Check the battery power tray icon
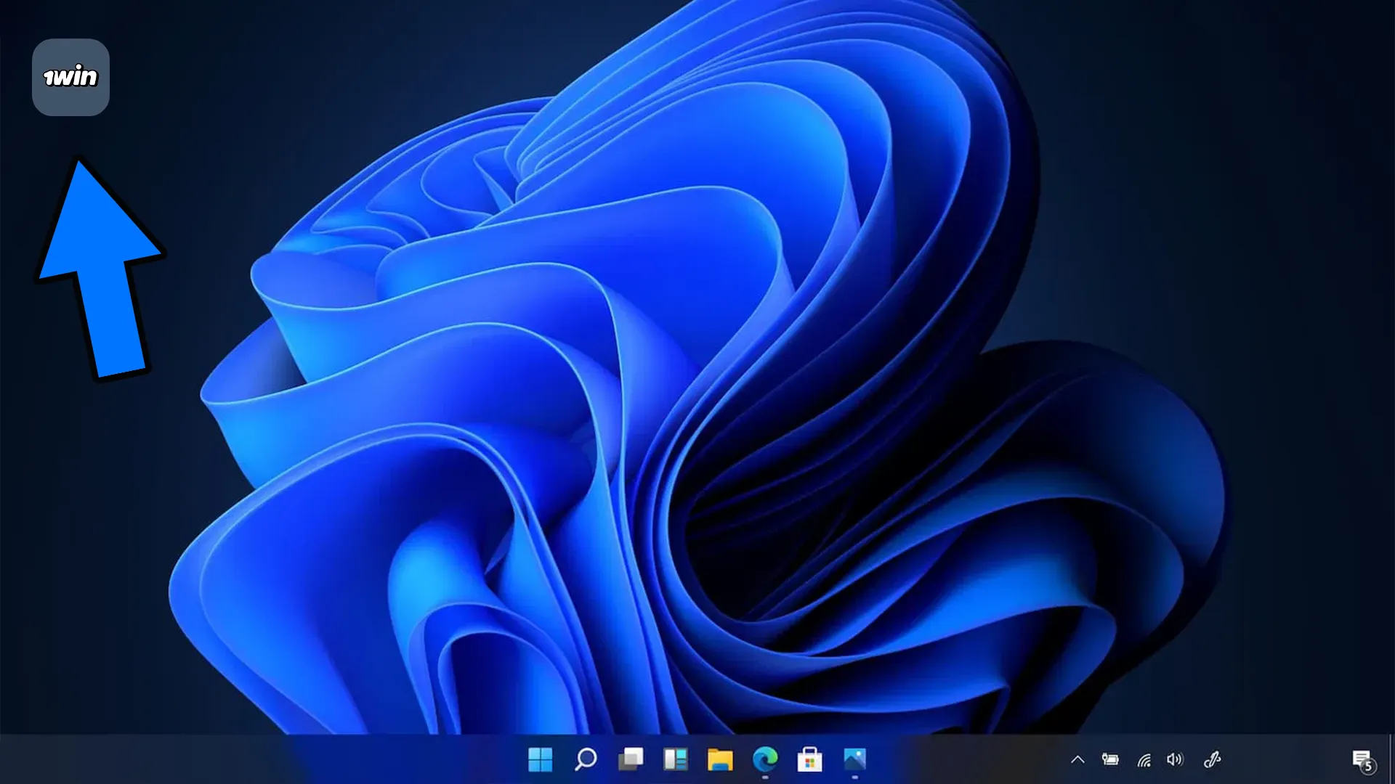Image resolution: width=1395 pixels, height=784 pixels. click(1110, 759)
